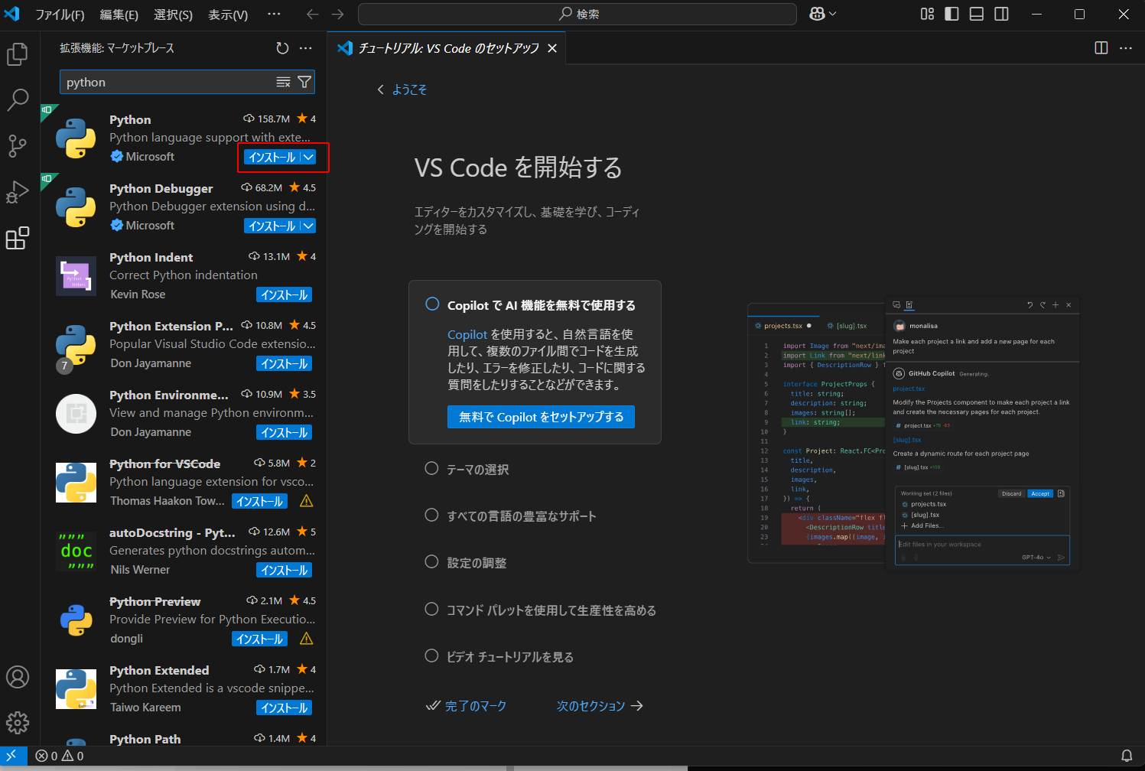Clear the extensions search results
Screen dimensions: 1145x771
(283, 82)
